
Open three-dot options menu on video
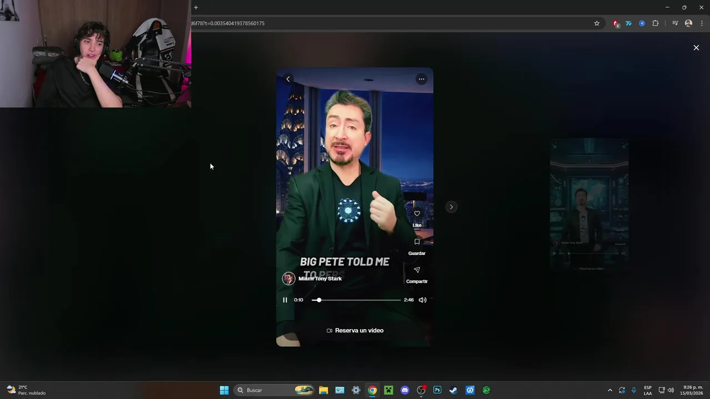[x=422, y=79]
